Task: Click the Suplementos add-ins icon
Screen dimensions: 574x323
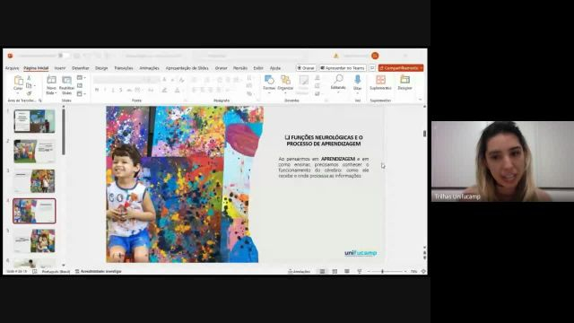Action: [x=380, y=83]
